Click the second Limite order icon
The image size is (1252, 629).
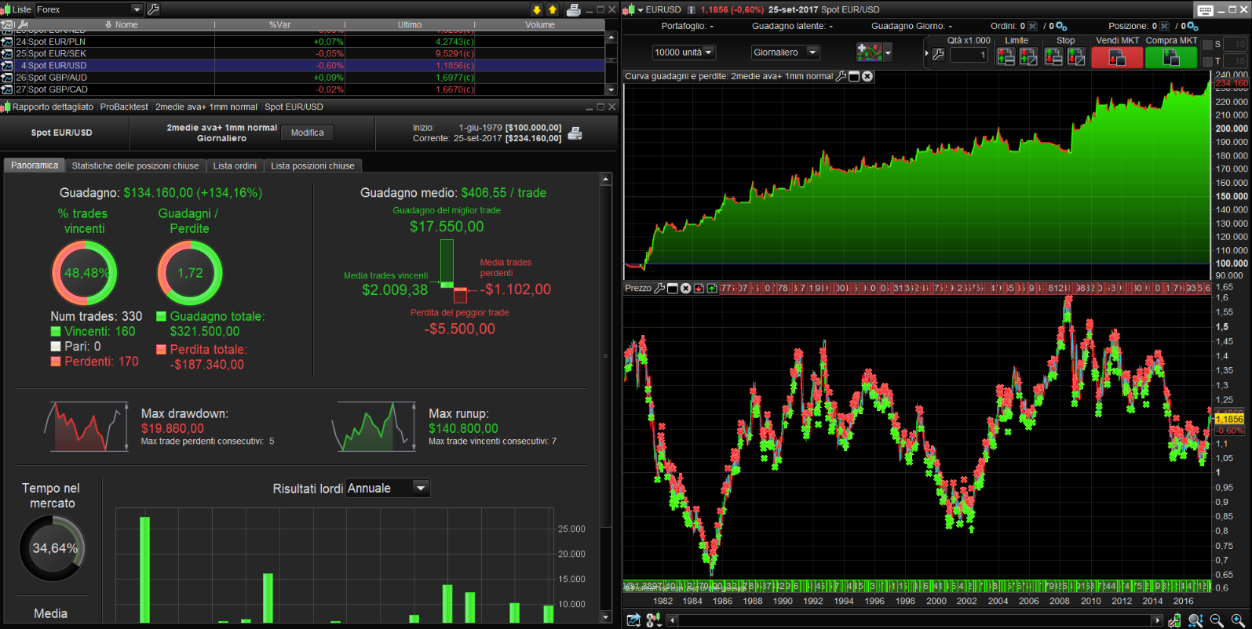[x=1028, y=56]
